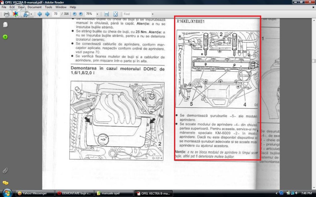Open the Comments panel icon
Image resolution: width=316 pixels, height=197 pixels.
click(6, 183)
